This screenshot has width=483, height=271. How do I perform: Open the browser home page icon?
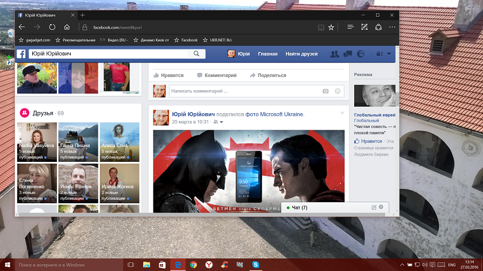tap(67, 27)
